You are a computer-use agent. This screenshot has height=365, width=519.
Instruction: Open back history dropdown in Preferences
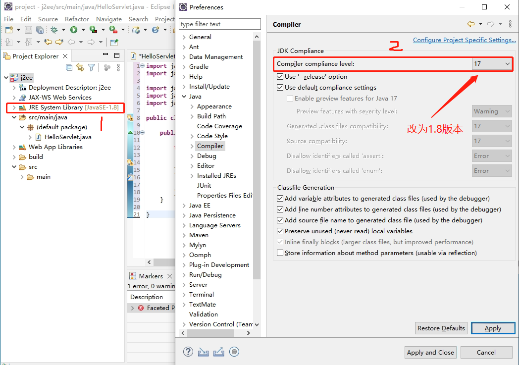click(480, 24)
